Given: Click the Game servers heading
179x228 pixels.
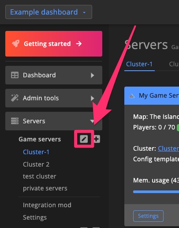Looking at the screenshot, I should [x=40, y=139].
